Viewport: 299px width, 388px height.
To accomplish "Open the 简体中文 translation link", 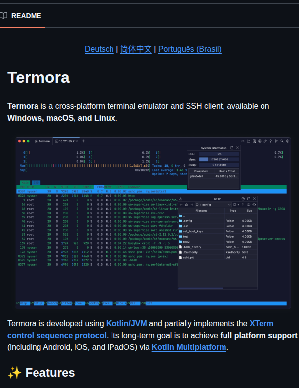I will (x=136, y=49).
